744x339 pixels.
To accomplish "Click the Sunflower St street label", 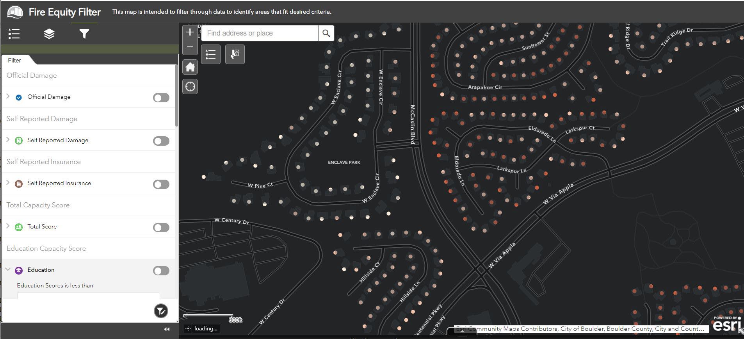I will [536, 41].
